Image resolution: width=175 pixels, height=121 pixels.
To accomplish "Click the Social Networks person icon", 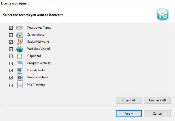I will click(x=20, y=42).
